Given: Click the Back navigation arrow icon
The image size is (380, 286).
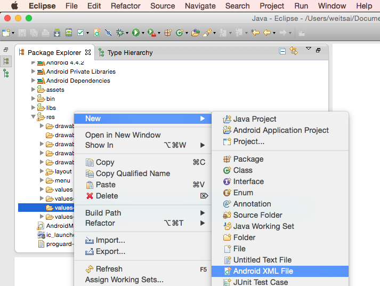Looking at the screenshot, I should [267, 33].
